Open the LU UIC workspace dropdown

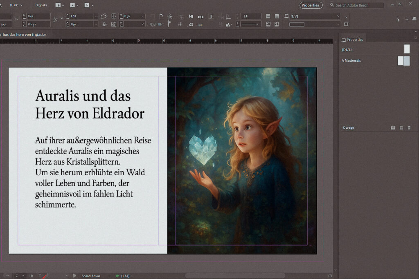[x=16, y=5]
